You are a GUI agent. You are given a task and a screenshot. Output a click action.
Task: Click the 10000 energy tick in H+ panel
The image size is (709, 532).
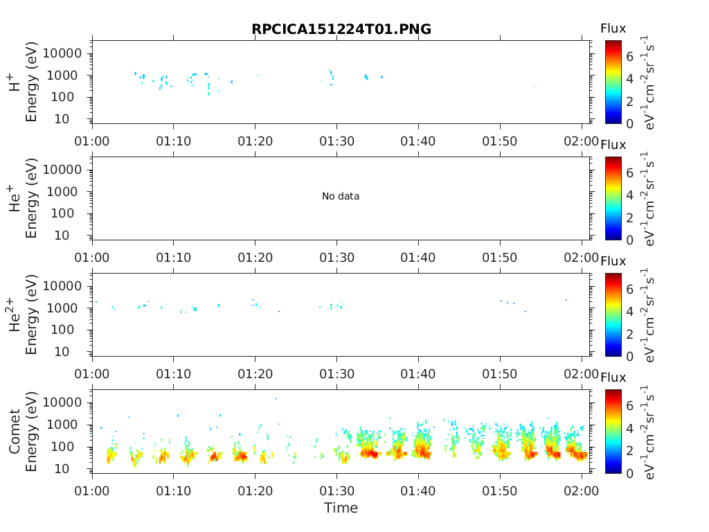[x=62, y=53]
